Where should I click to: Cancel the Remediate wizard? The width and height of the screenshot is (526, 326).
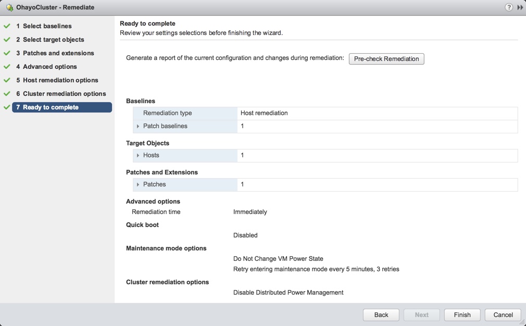tap(503, 315)
